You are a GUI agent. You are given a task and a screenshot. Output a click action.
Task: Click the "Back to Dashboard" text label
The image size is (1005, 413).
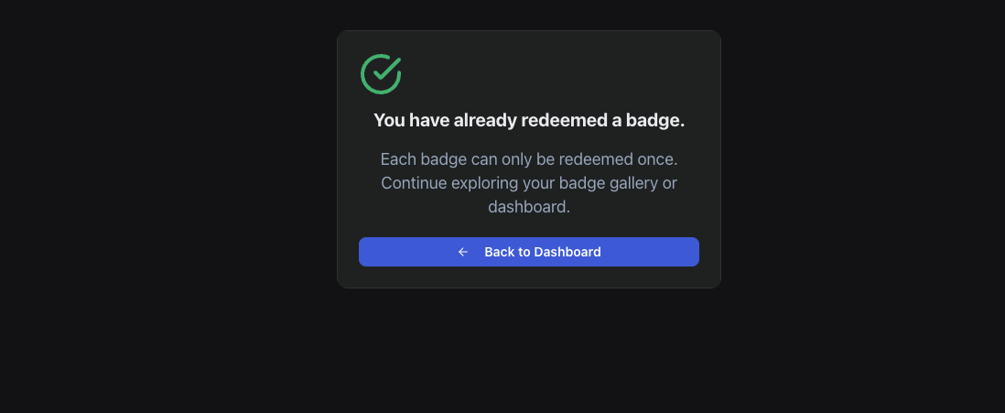click(x=542, y=252)
